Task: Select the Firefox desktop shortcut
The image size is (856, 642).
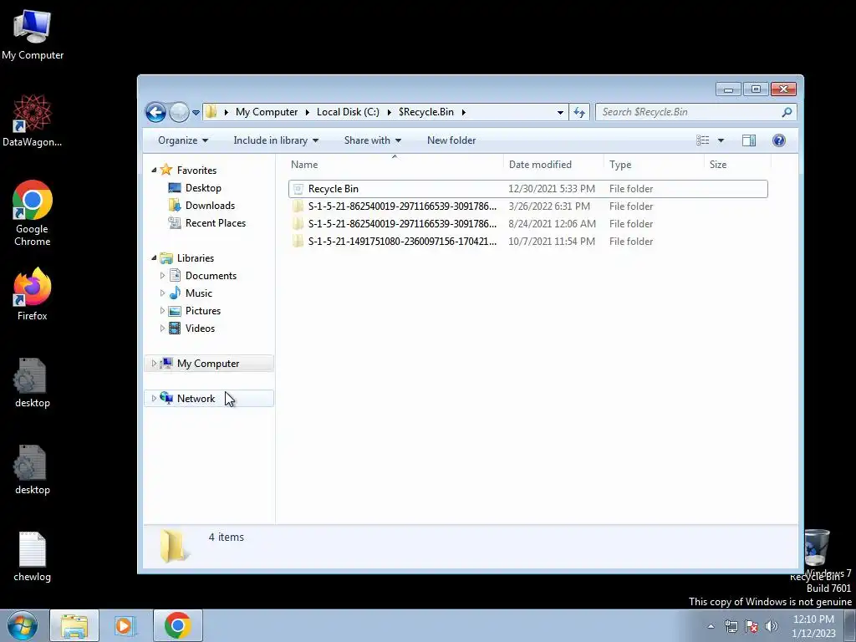Action: (33, 294)
